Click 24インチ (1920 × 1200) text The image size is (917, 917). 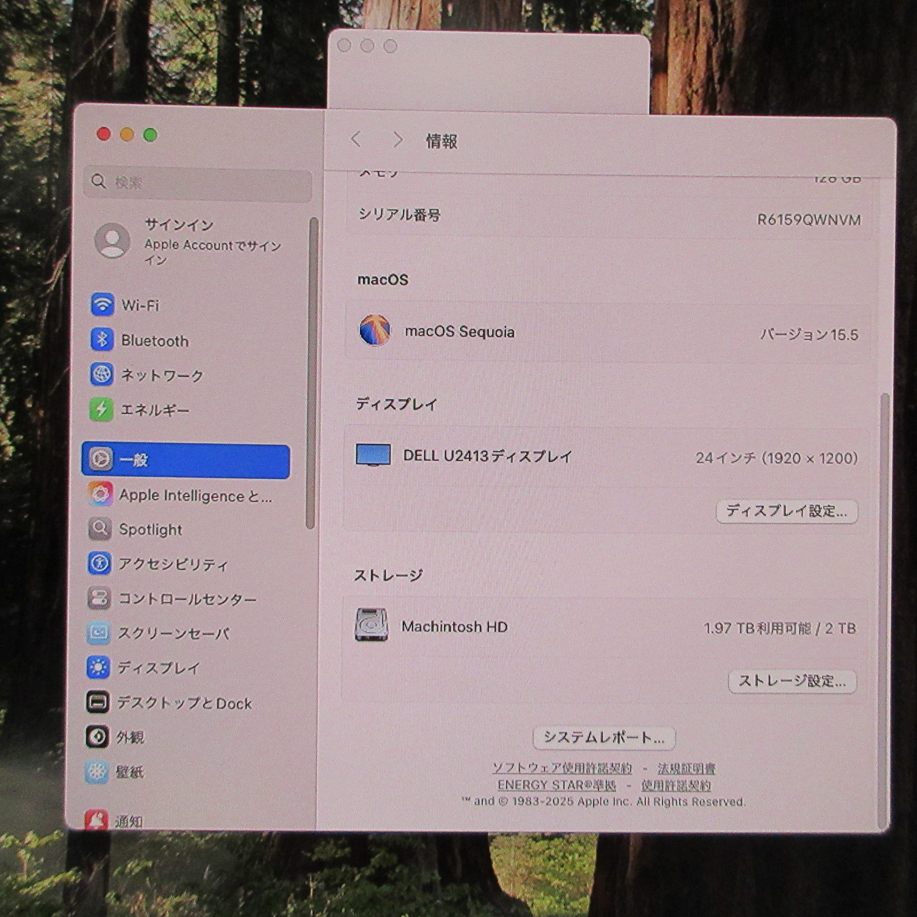pos(777,457)
